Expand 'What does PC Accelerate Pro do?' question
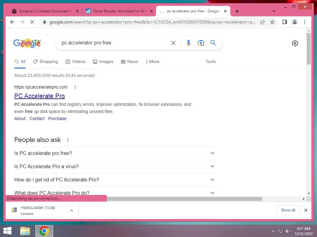 coord(115,193)
